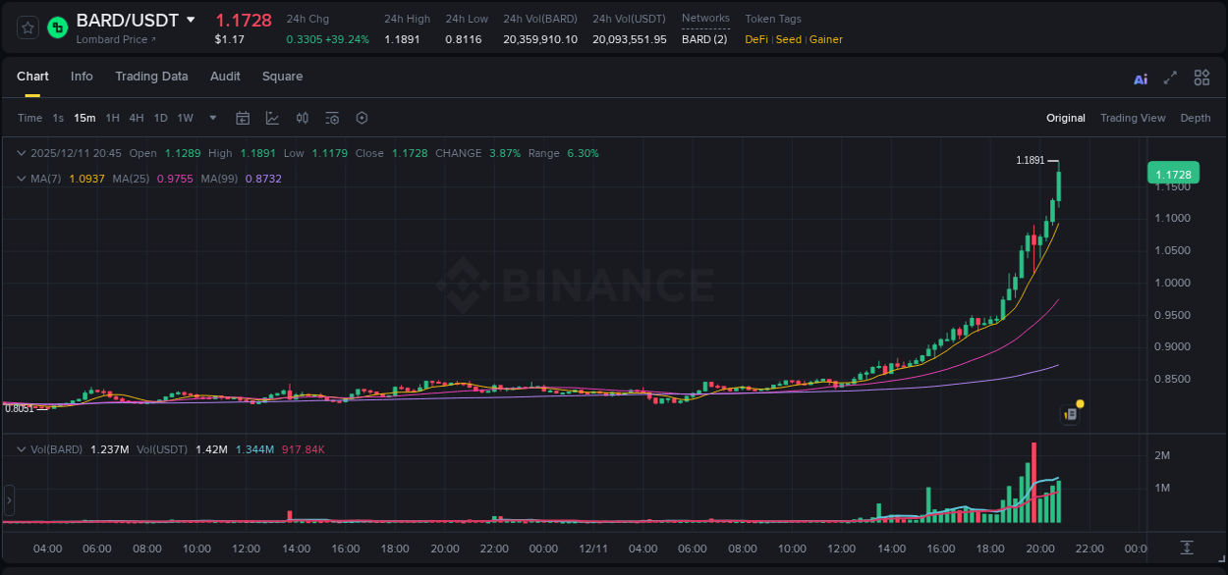
Task: Open the widgets grid icon
Action: pos(1201,78)
